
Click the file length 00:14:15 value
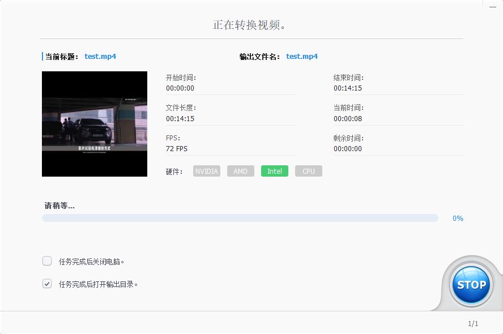tap(180, 119)
